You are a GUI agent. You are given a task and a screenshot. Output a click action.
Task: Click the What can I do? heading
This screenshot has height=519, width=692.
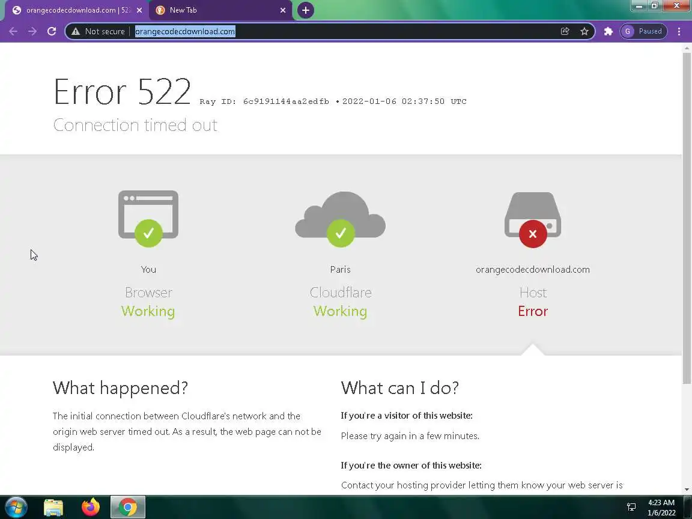point(400,388)
